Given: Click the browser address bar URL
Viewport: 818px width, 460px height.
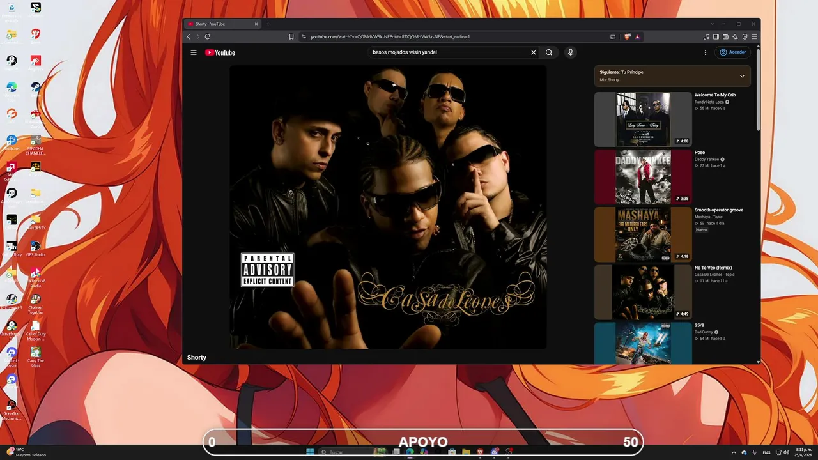Looking at the screenshot, I should pos(390,37).
